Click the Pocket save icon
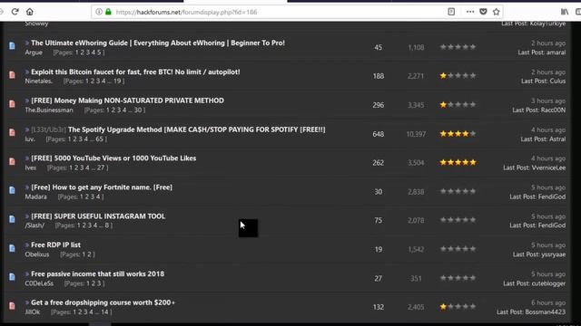 point(483,12)
